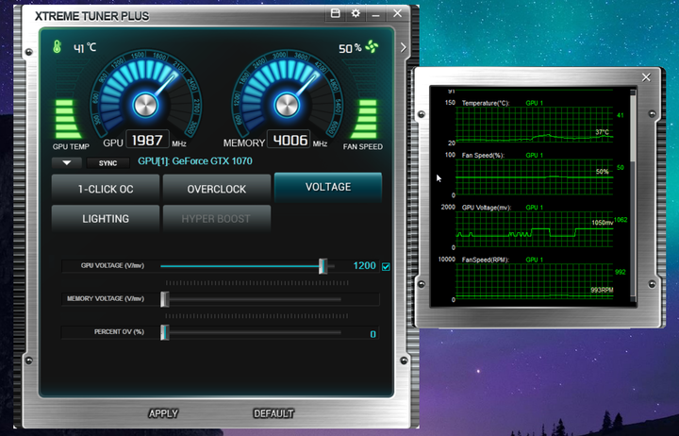
Task: Minimize the Xtreme Tuner Plus window
Action: 376,15
